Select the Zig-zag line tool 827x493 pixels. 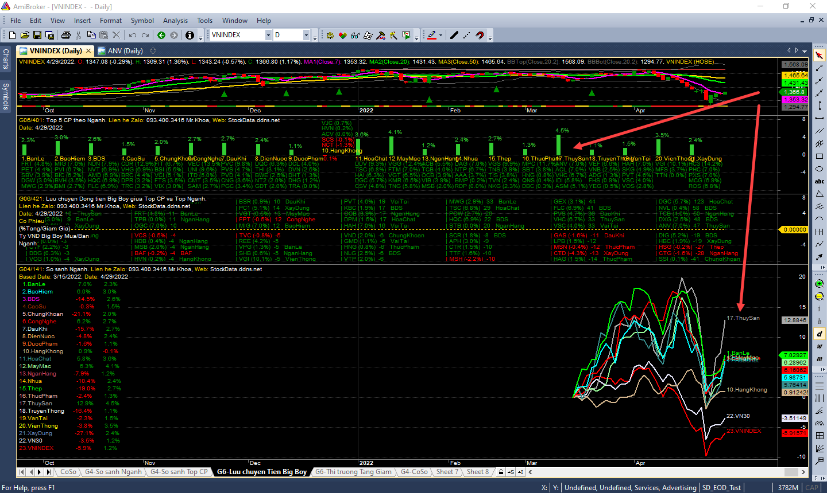pos(820,244)
